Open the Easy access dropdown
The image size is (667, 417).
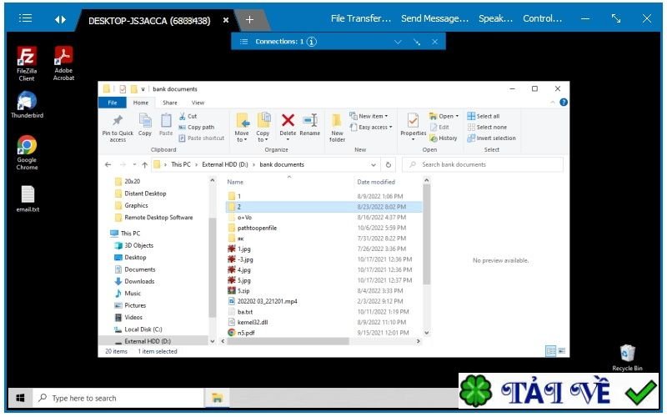[x=370, y=128]
